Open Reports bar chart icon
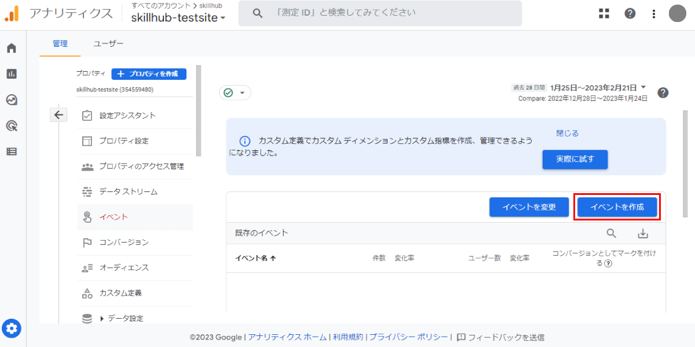The width and height of the screenshot is (695, 347). click(12, 74)
